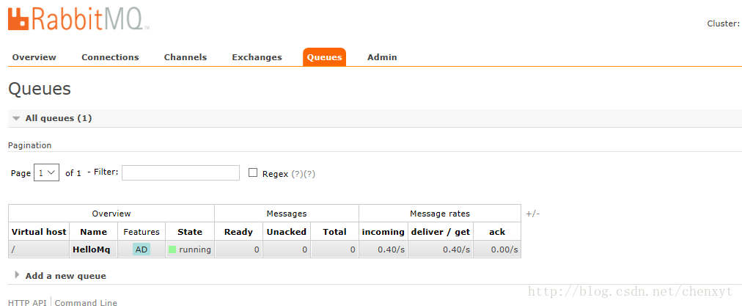
Task: Click the +/- column selector
Action: point(533,214)
